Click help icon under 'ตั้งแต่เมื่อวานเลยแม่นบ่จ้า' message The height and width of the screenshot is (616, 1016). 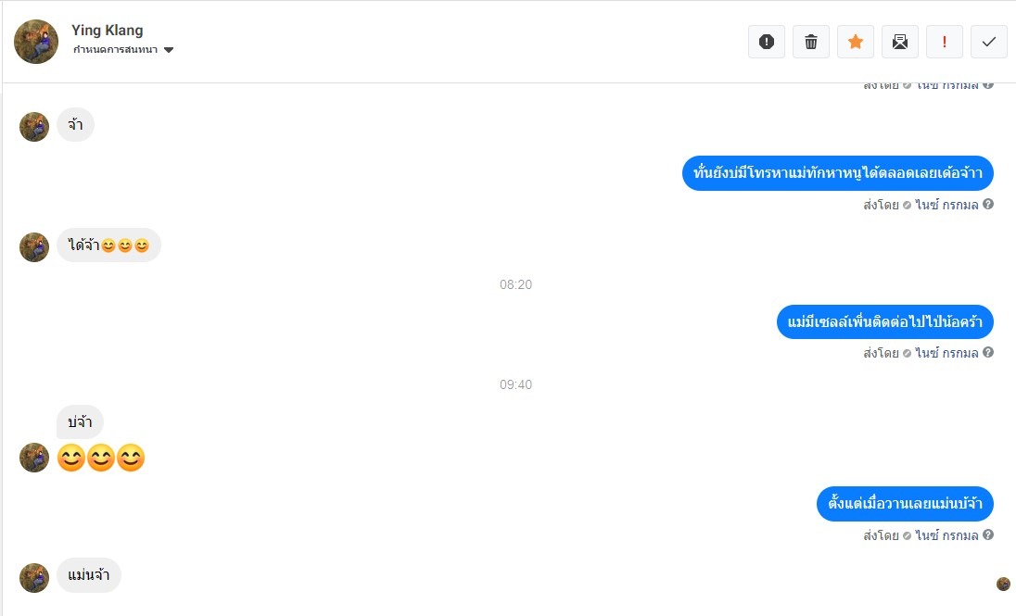tap(988, 535)
